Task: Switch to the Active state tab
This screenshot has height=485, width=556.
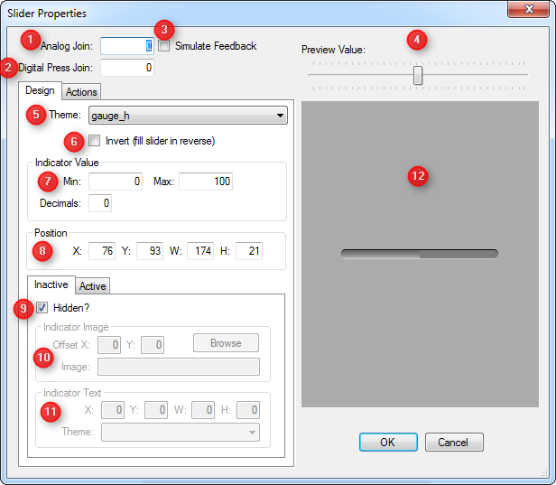Action: [x=92, y=286]
